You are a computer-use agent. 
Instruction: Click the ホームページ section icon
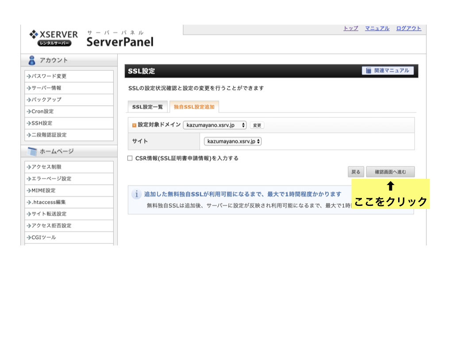coord(32,151)
